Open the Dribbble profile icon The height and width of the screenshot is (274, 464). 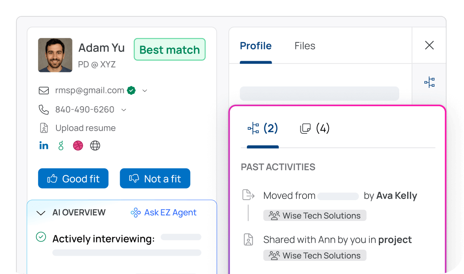(x=78, y=146)
